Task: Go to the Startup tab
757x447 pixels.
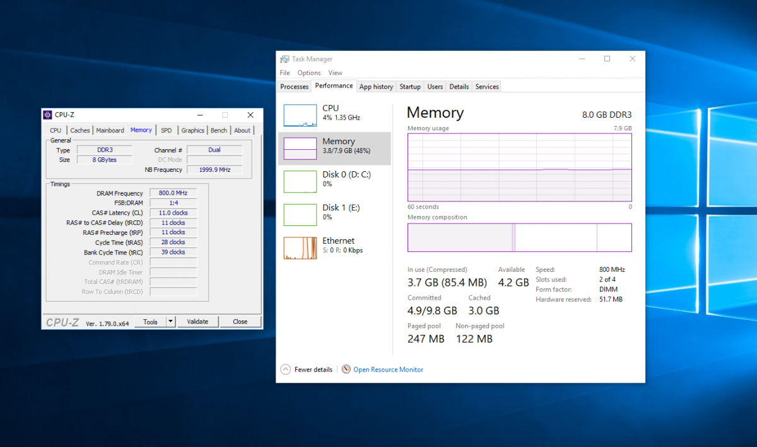Action: pos(410,87)
